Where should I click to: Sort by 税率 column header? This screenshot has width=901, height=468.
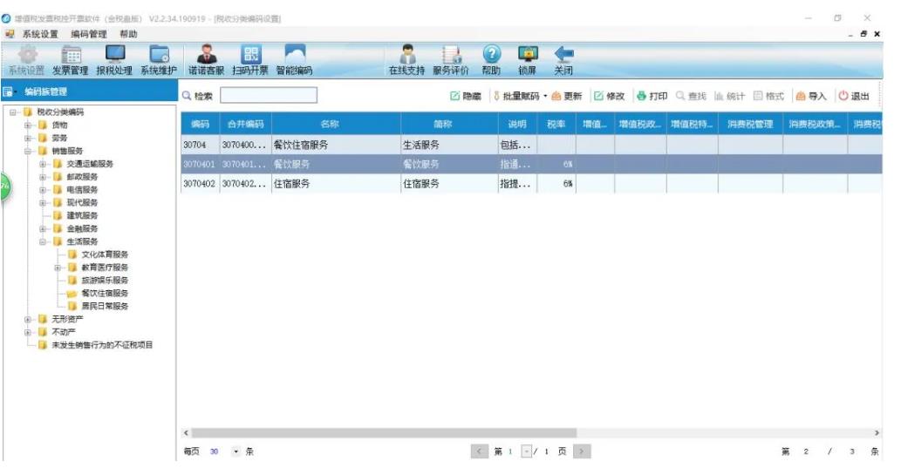click(556, 124)
